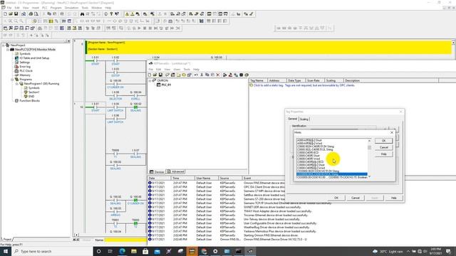
Task: Open Microsoft Store from taskbar
Action: coord(145,251)
